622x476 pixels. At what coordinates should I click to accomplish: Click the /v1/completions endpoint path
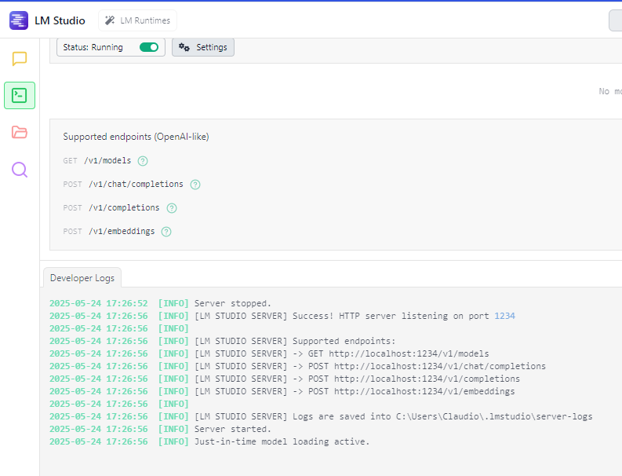click(124, 207)
